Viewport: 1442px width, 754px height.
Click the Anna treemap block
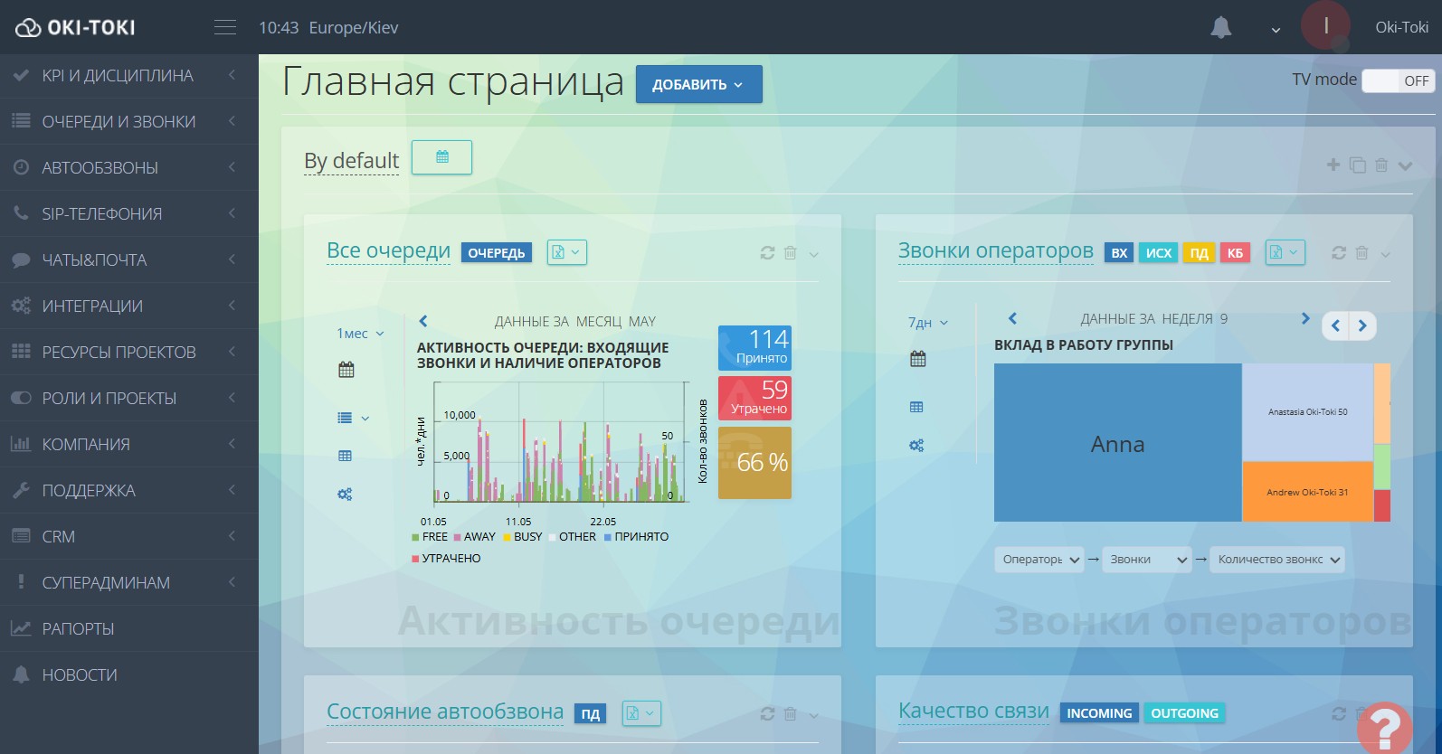click(x=1117, y=443)
